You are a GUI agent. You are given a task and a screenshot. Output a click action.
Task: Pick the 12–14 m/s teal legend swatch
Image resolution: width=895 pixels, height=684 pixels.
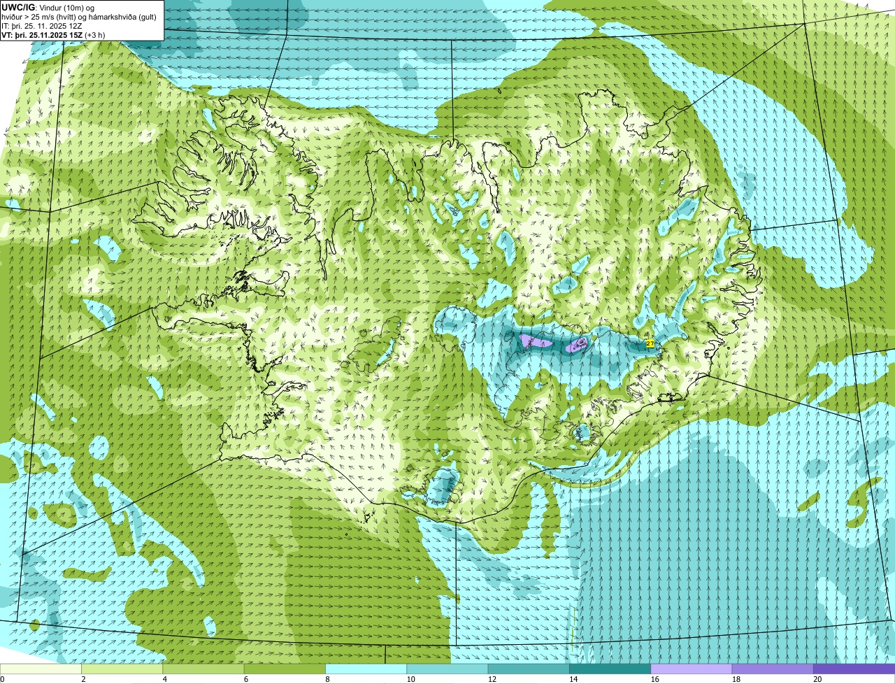tap(529, 669)
